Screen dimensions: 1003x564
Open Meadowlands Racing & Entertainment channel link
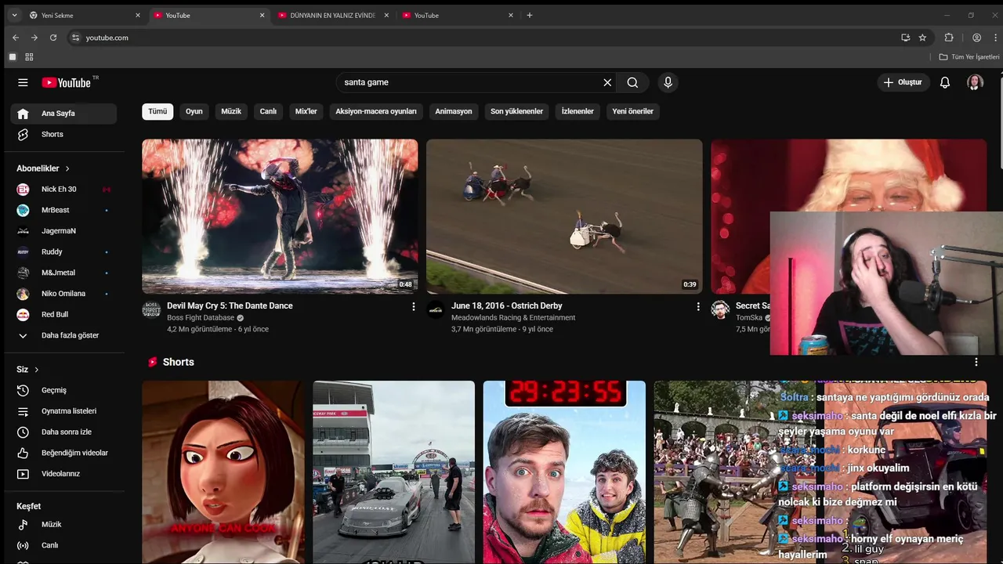coord(513,318)
